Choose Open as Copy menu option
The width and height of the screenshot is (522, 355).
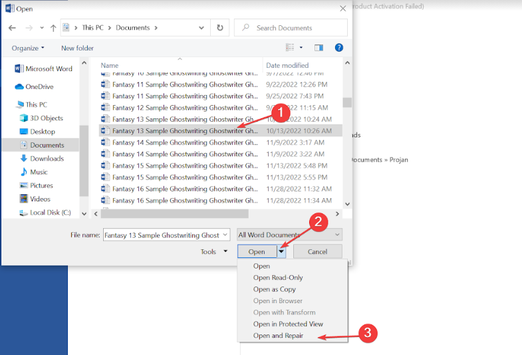275,289
